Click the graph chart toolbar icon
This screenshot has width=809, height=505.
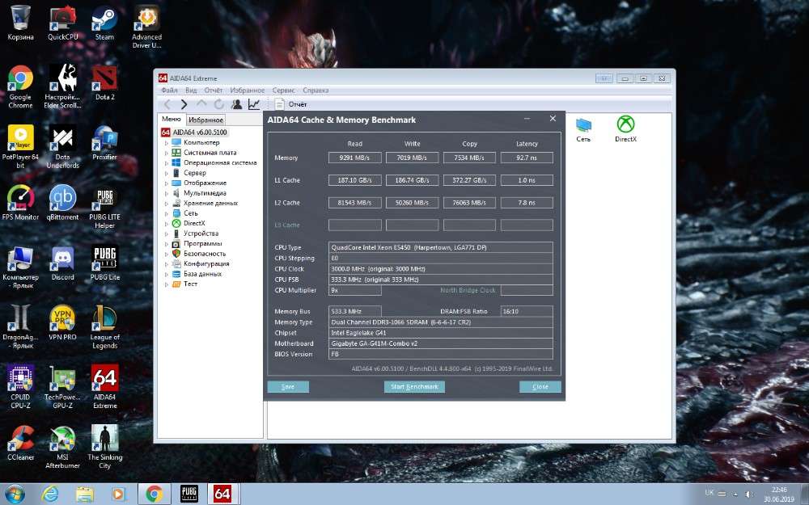point(254,104)
